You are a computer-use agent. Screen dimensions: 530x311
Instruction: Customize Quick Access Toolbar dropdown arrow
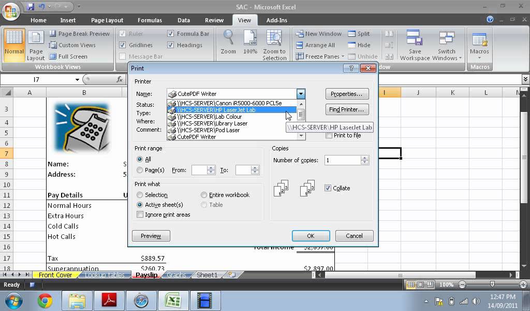tap(79, 6)
